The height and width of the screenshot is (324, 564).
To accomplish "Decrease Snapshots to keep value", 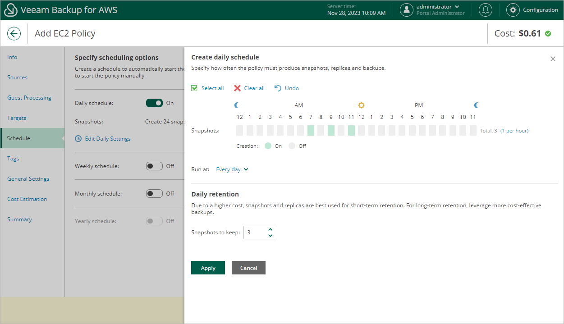I will [270, 236].
